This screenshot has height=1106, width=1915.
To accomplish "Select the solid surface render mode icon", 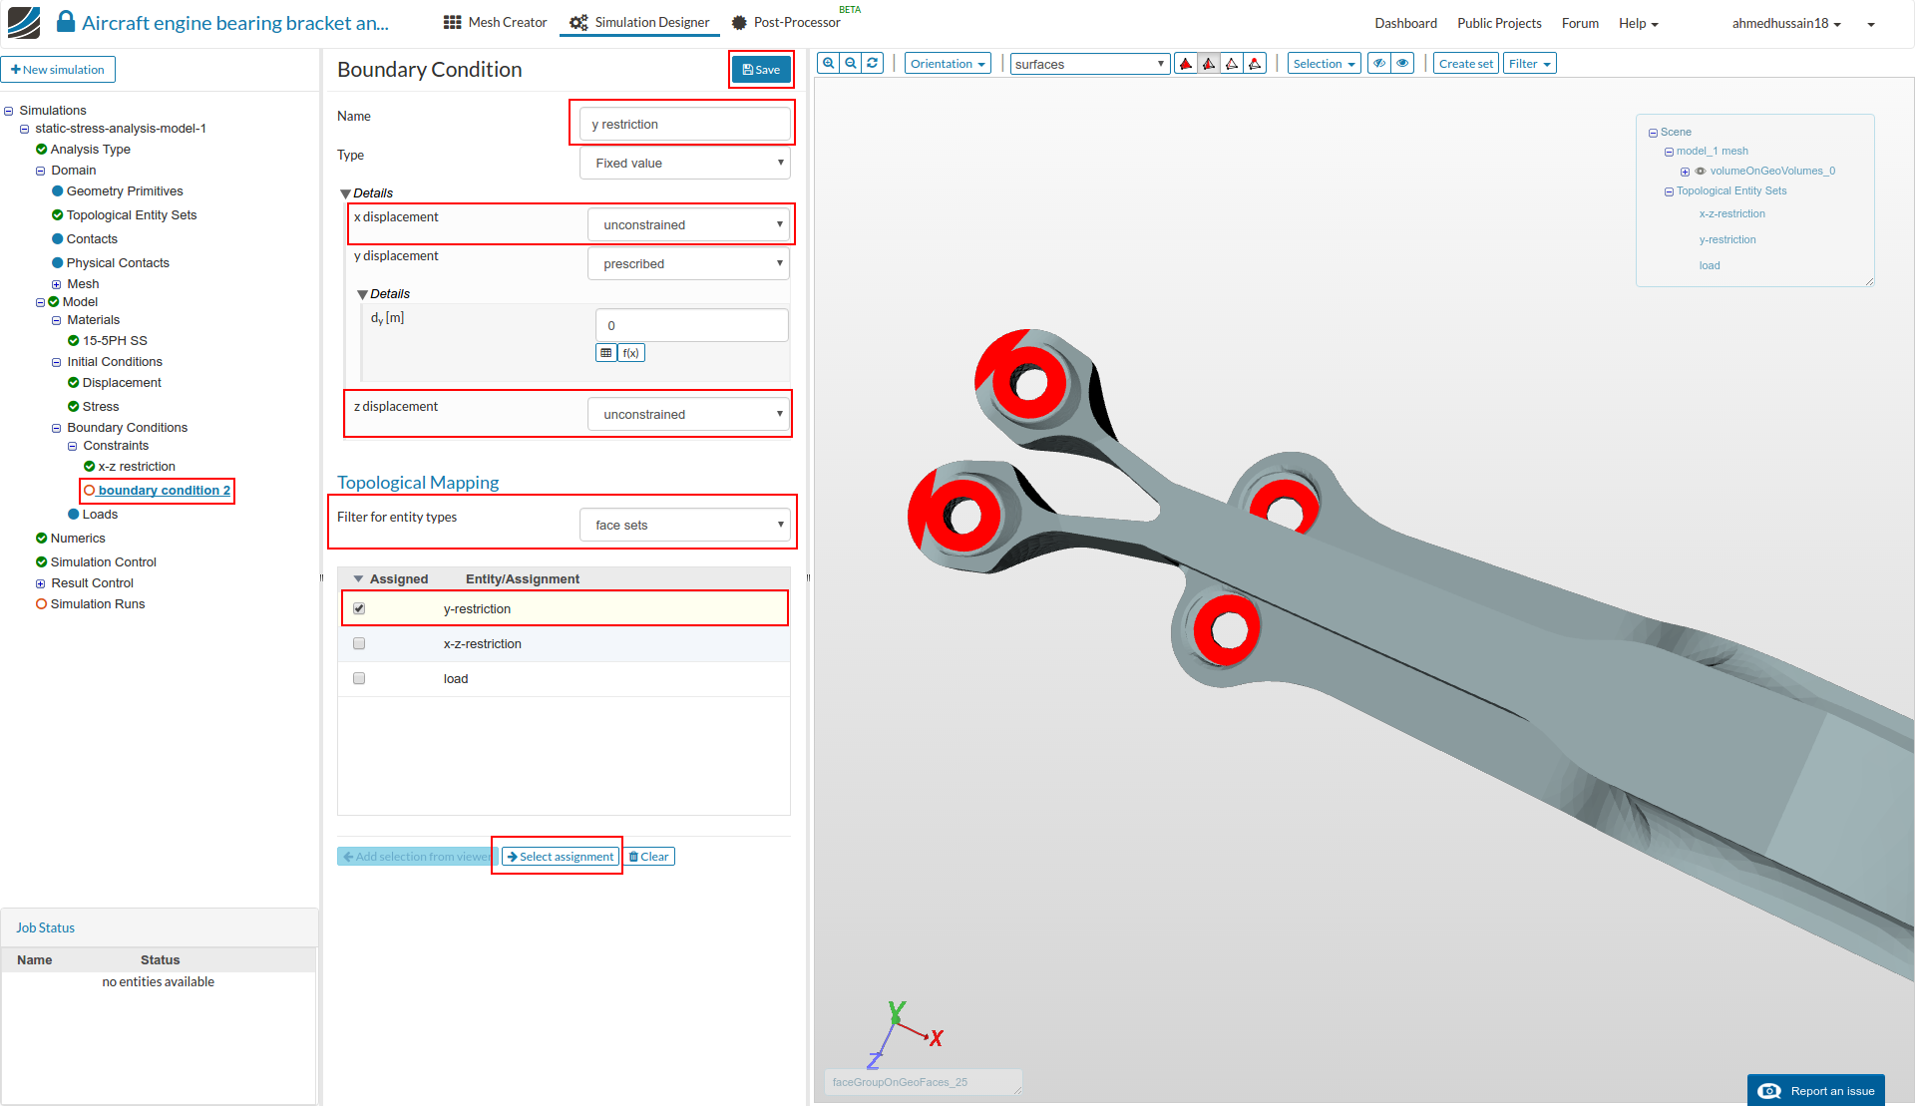I will [1186, 64].
